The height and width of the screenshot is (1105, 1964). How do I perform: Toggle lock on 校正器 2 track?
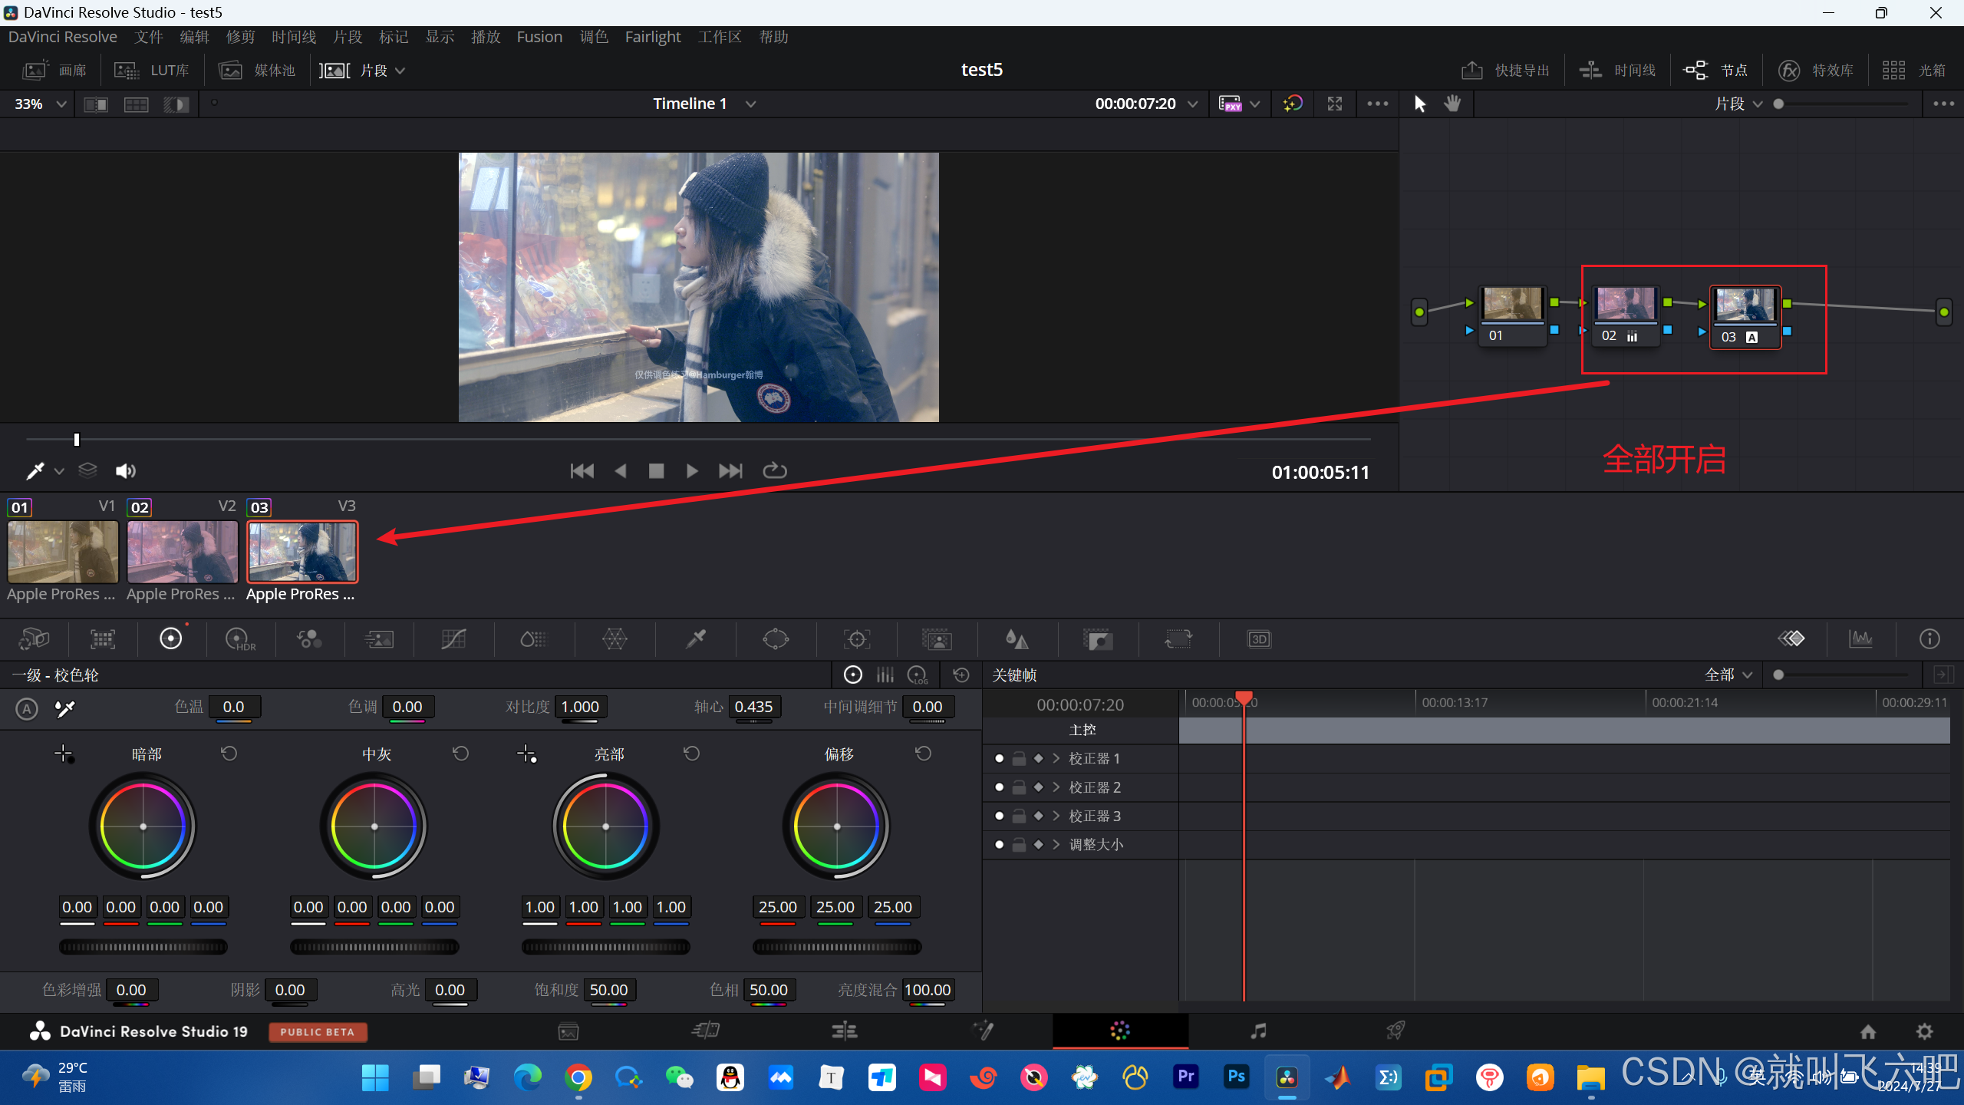(1019, 787)
